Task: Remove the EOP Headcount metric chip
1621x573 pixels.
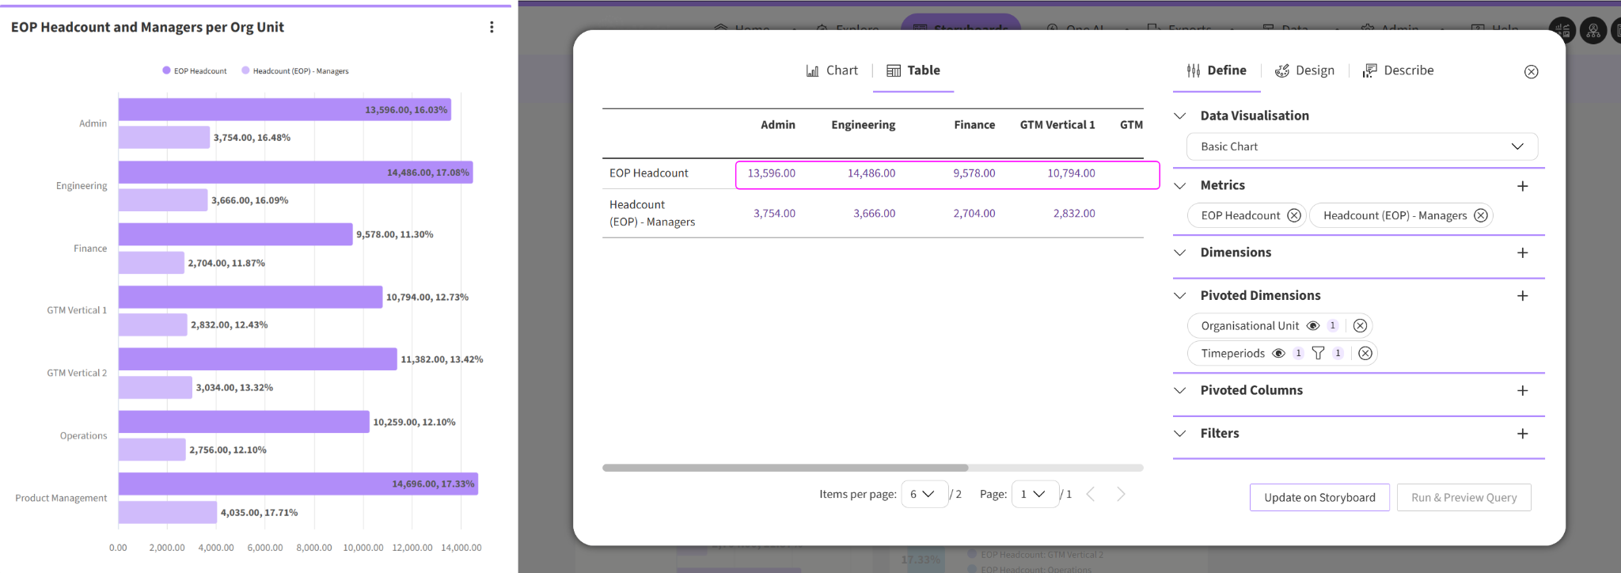Action: [1293, 215]
